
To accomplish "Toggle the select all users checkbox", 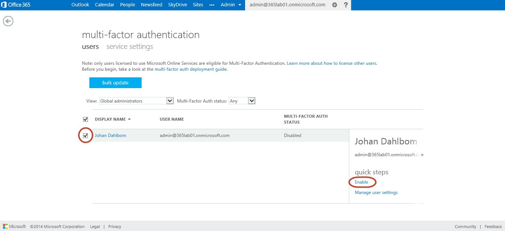I will pos(86,119).
